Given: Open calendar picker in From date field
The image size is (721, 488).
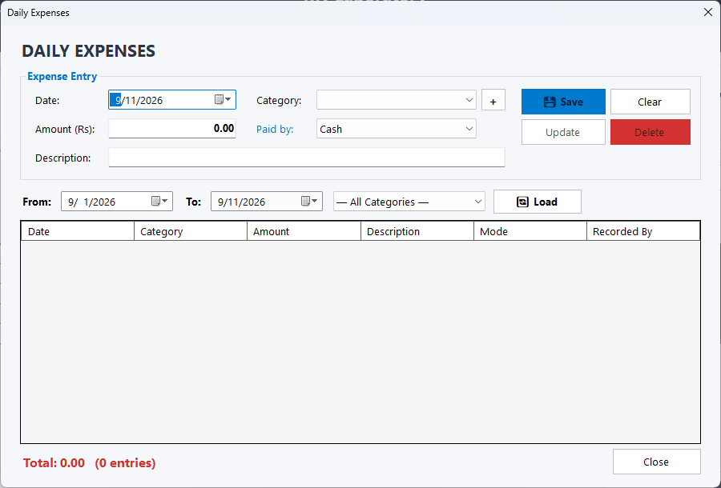Looking at the screenshot, I should 159,201.
